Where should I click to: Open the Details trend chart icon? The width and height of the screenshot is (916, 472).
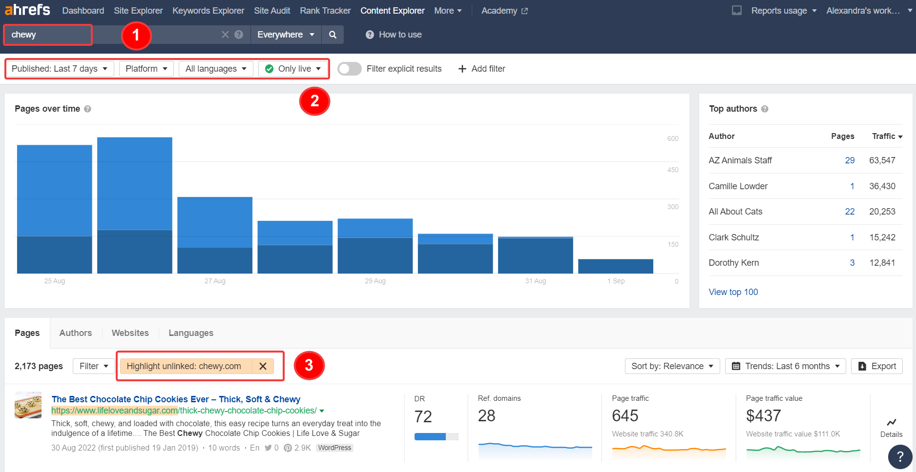click(891, 423)
